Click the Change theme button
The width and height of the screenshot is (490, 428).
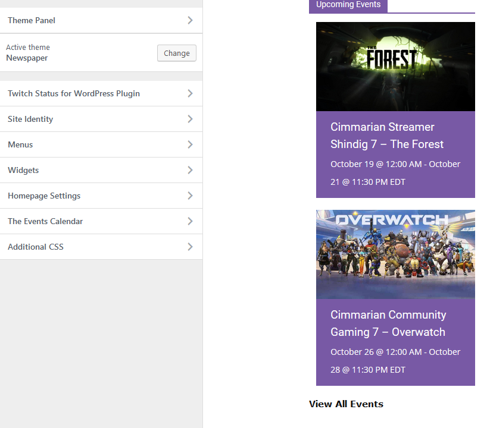[177, 53]
